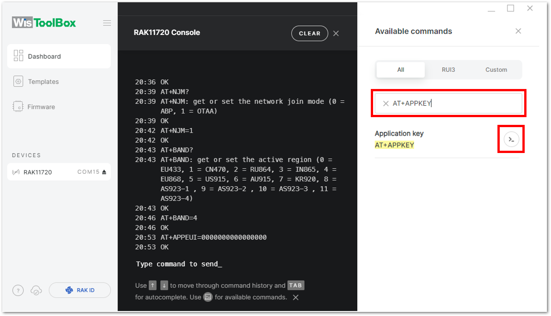Viewport: 551px width, 316px height.
Task: Click the console line AT+APPEUI=0000000000000000
Action: click(213, 237)
